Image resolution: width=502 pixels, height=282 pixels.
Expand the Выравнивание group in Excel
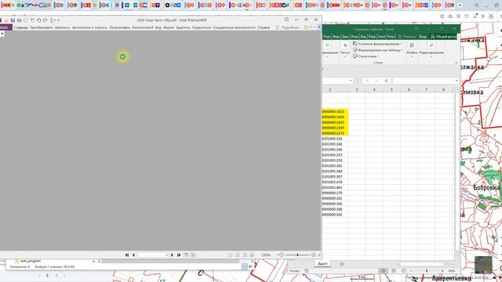click(x=329, y=50)
